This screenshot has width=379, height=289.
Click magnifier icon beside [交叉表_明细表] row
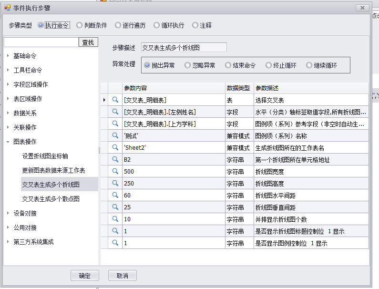115,100
